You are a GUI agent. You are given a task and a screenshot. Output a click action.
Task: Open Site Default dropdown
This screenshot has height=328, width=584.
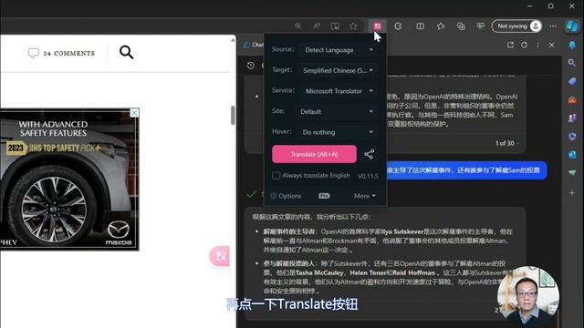[x=337, y=111]
